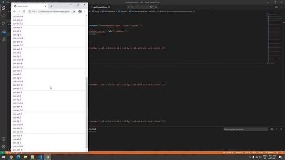
Task: Show hidden system tray icons
Action: 250,157
